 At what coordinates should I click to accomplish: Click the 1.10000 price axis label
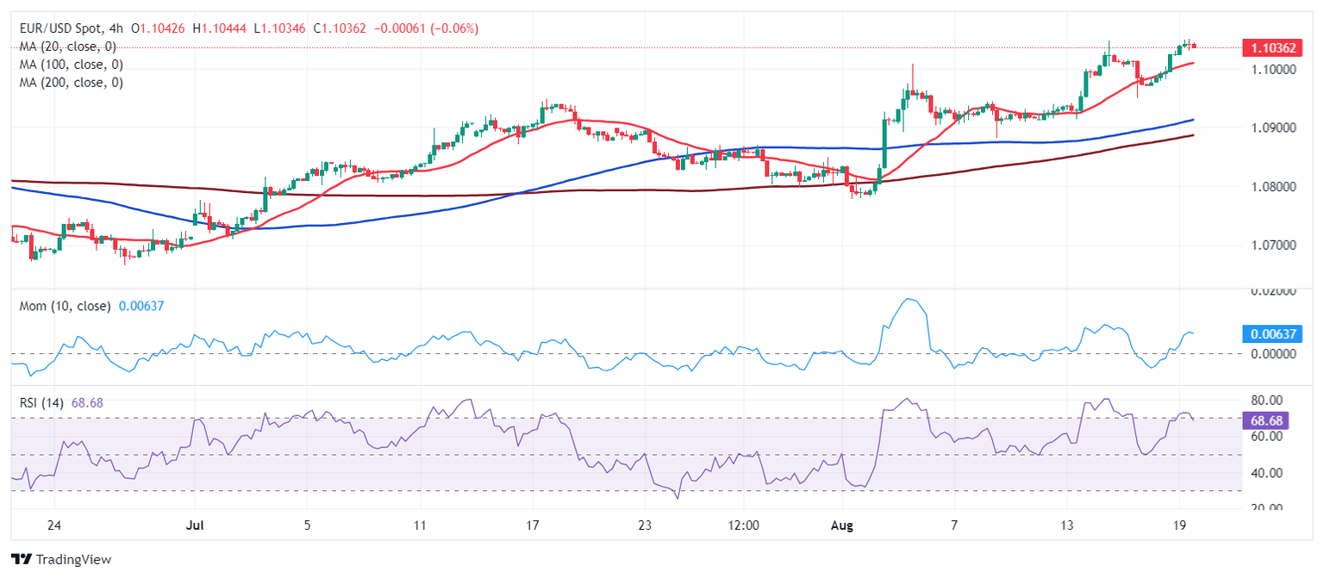(1271, 69)
